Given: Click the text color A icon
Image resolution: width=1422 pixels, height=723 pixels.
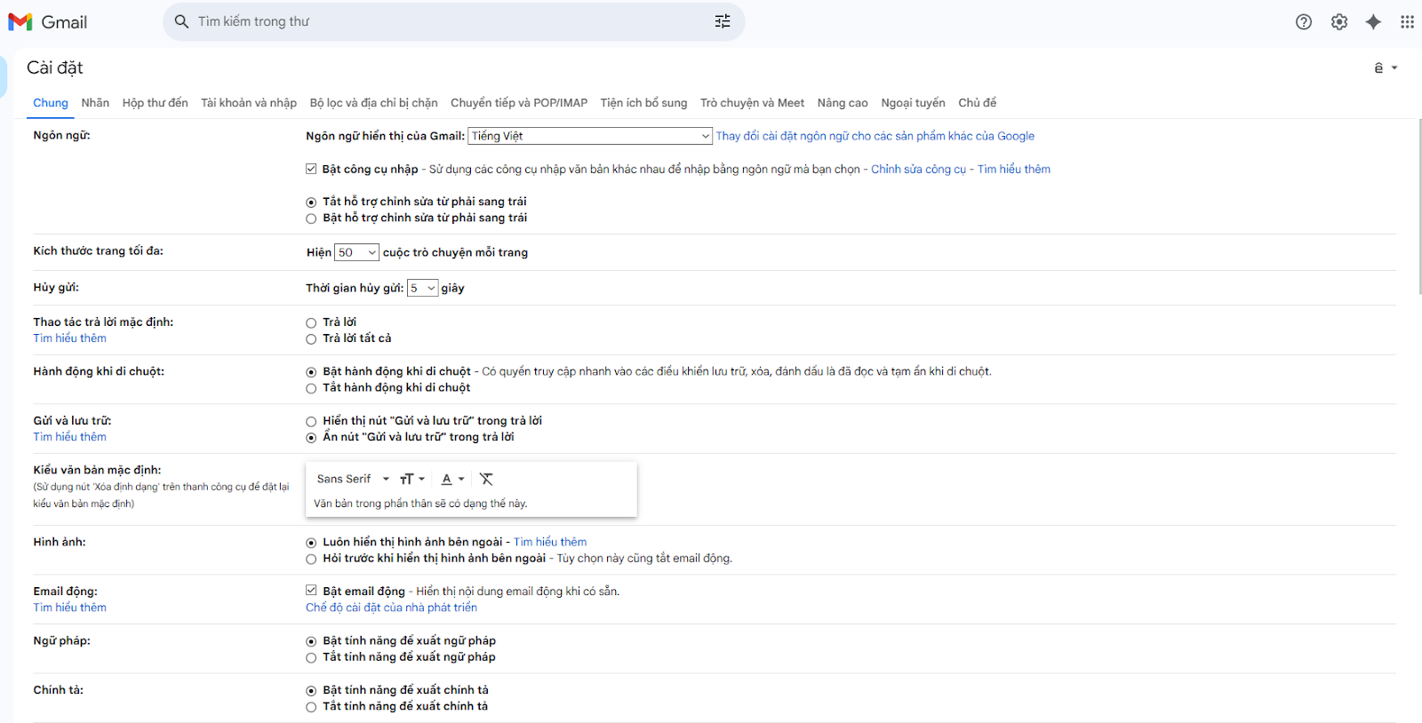Looking at the screenshot, I should tap(446, 479).
